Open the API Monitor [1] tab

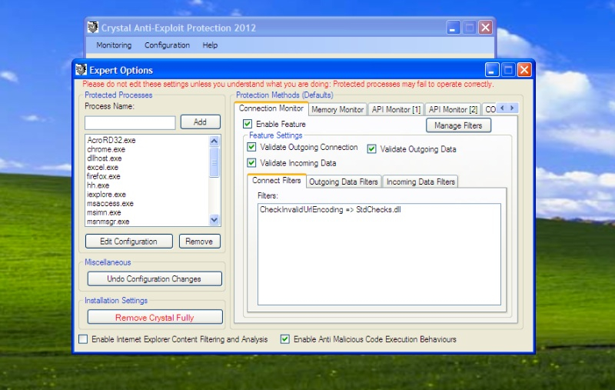coord(395,109)
